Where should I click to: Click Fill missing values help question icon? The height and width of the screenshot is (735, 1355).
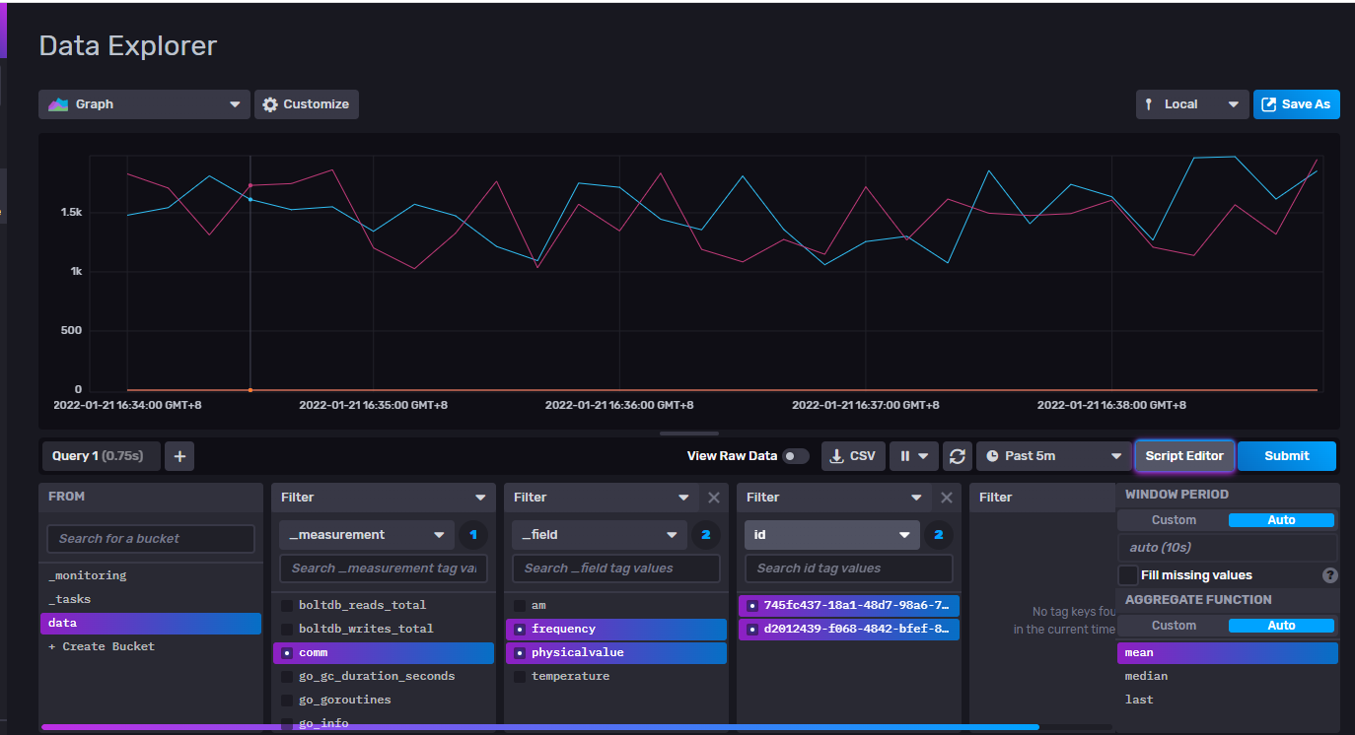(1329, 575)
